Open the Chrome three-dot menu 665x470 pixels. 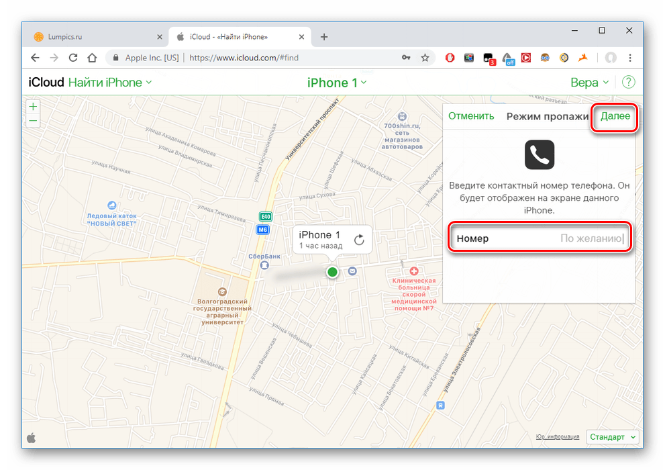tap(630, 58)
